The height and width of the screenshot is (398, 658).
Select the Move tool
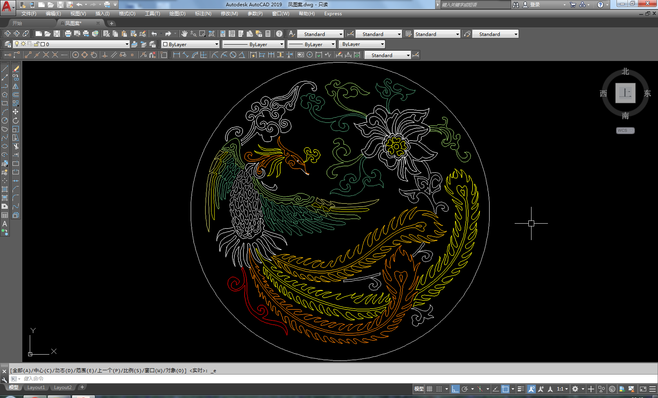coord(16,112)
